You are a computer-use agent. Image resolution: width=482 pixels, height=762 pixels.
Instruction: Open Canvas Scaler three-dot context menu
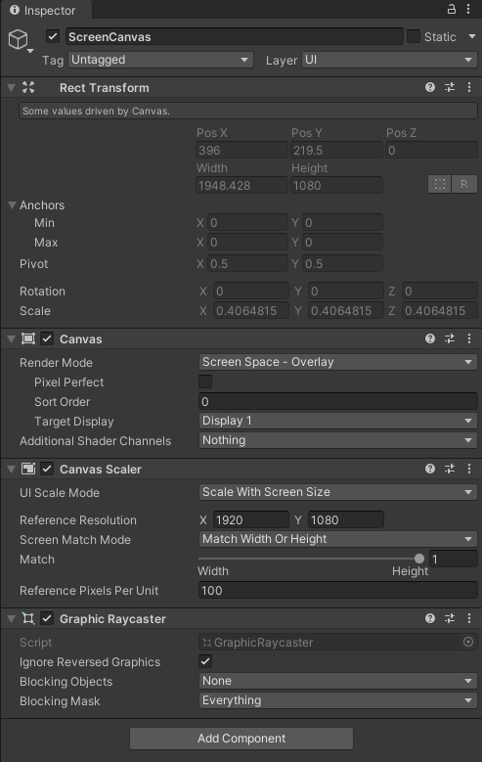pyautogui.click(x=469, y=469)
